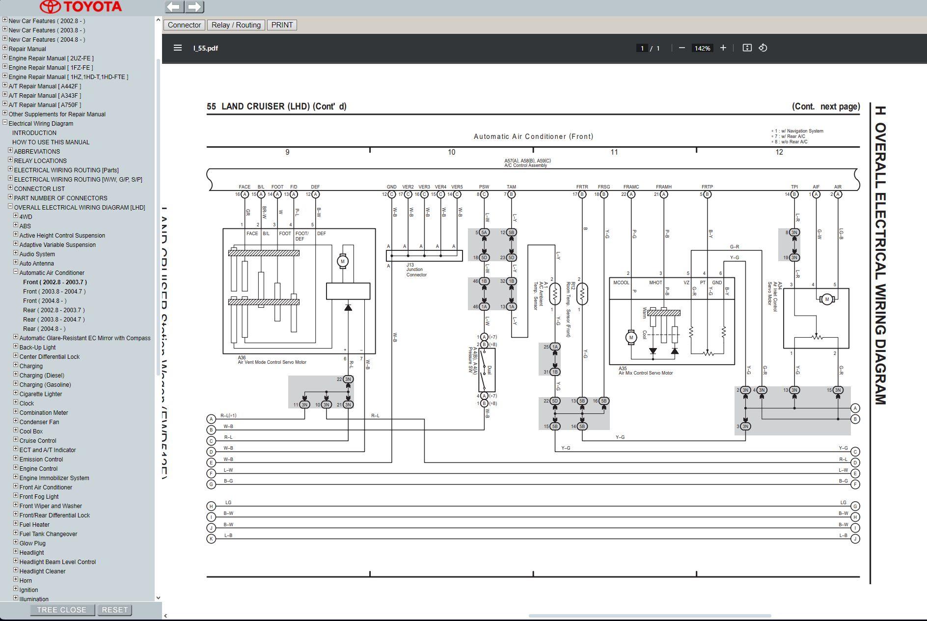Image resolution: width=927 pixels, height=621 pixels.
Task: Collapse the Electrical Wiring Diagram node
Action: tap(5, 123)
